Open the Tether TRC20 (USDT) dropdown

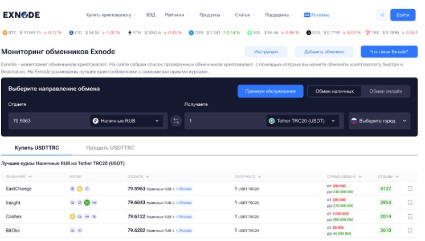(303, 121)
